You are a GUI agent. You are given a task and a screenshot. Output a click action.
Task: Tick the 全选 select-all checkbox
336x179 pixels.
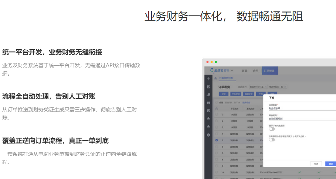pyautogui.click(x=217, y=102)
